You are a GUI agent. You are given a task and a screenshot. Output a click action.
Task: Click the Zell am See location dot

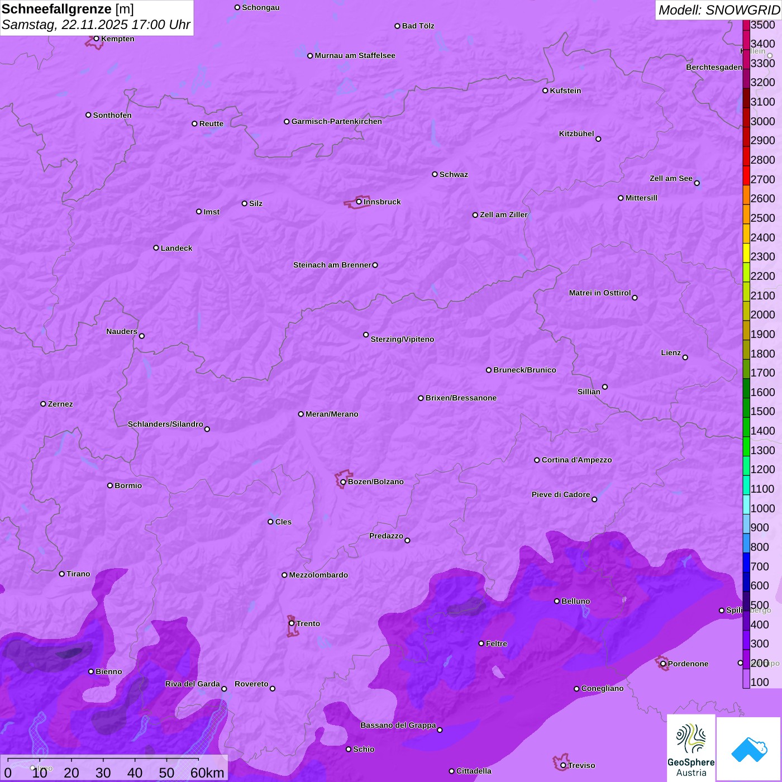coord(697,183)
